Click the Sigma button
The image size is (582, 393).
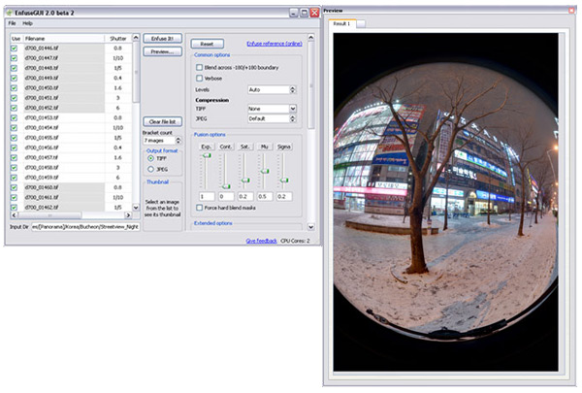[283, 147]
